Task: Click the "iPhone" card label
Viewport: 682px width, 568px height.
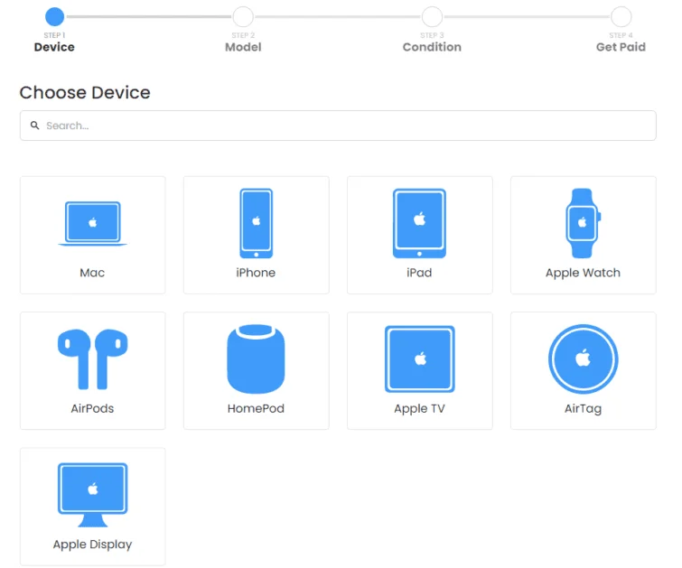Action: click(256, 273)
